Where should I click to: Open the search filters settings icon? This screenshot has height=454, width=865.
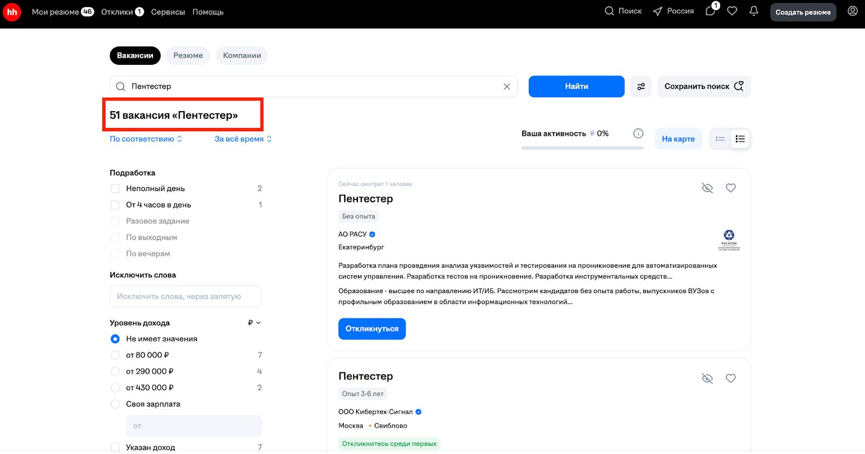click(641, 86)
